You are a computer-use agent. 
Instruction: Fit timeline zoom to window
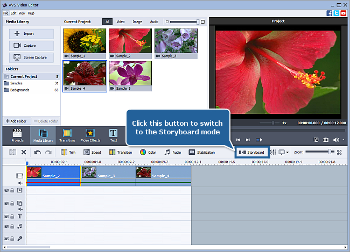pyautogui.click(x=339, y=153)
